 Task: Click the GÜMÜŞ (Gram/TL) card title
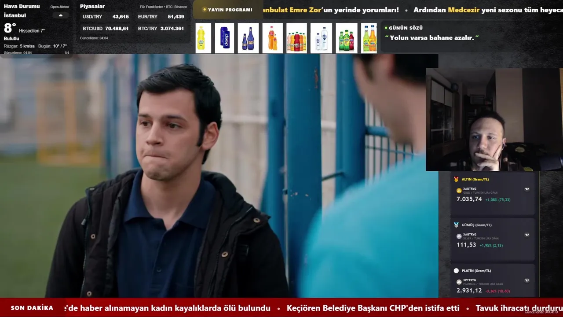click(477, 225)
